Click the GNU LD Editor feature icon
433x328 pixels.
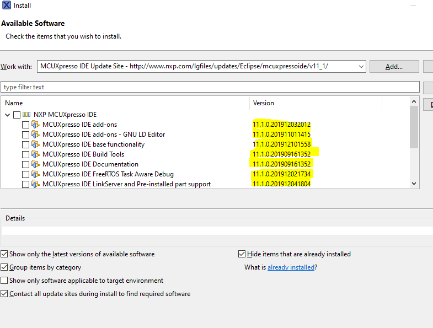pos(36,135)
